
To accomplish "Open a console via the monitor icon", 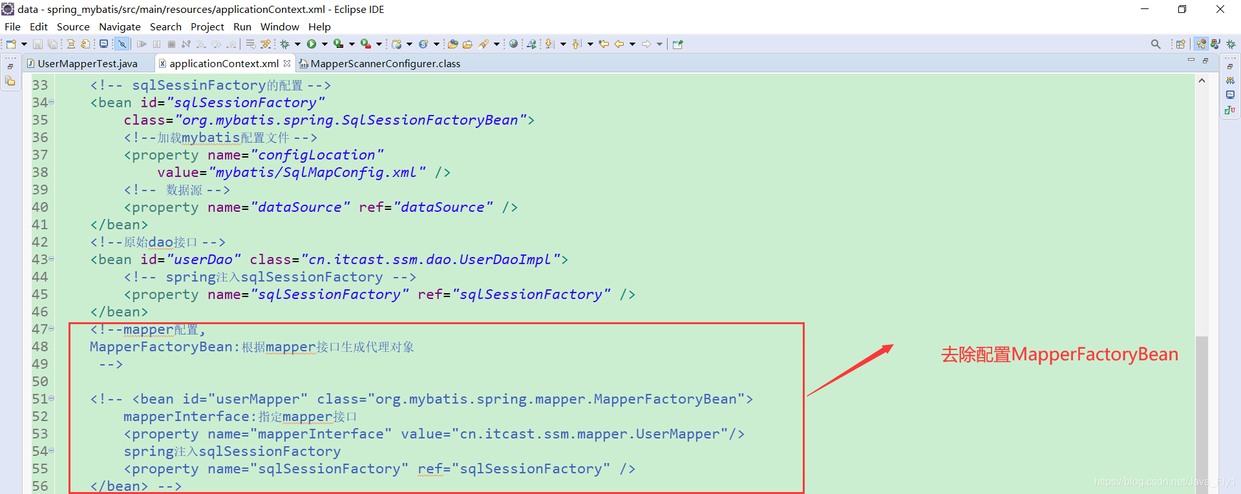I will coord(103,44).
